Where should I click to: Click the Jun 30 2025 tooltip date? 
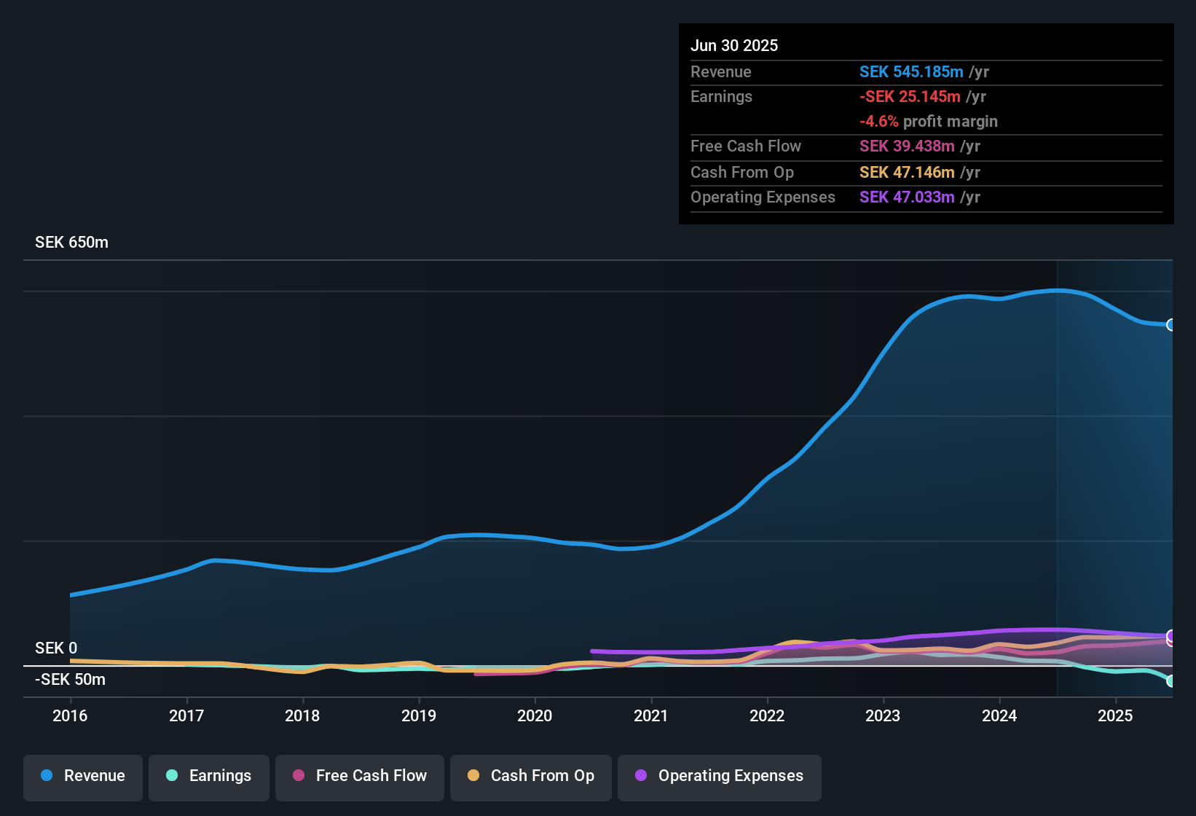[734, 46]
